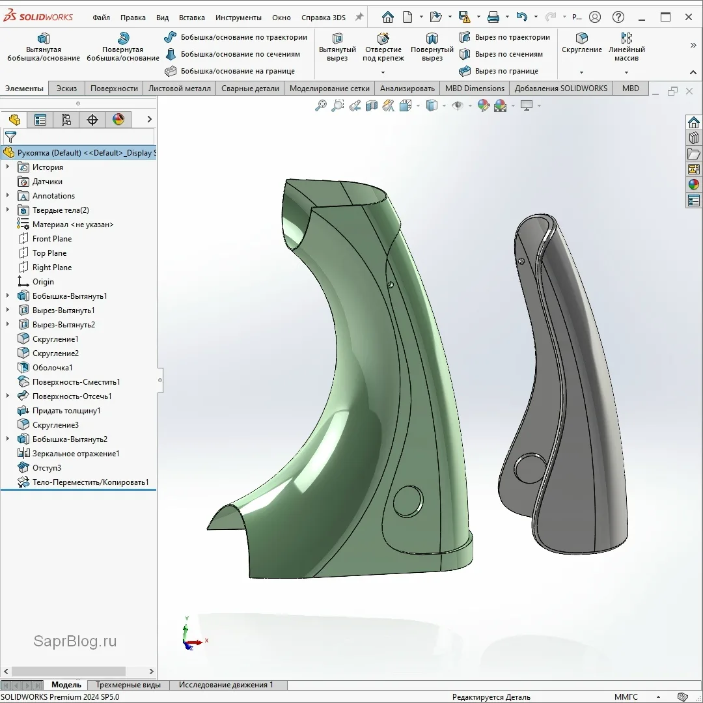Choose Вырез по границе
The height and width of the screenshot is (703, 703).
(x=499, y=71)
